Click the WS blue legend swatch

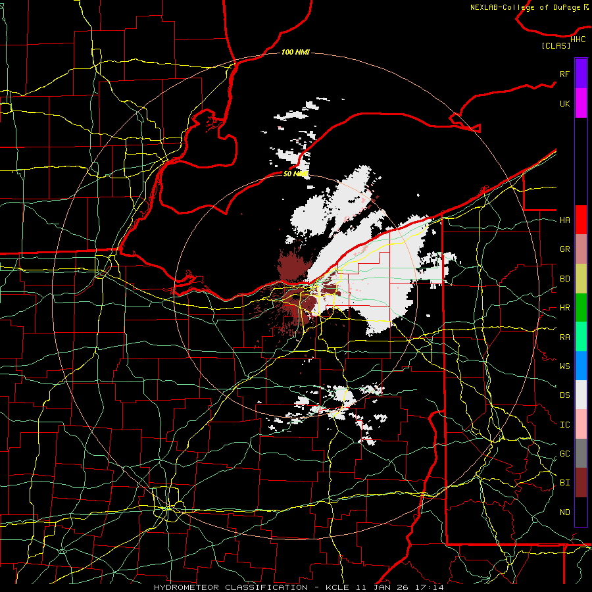pyautogui.click(x=581, y=366)
